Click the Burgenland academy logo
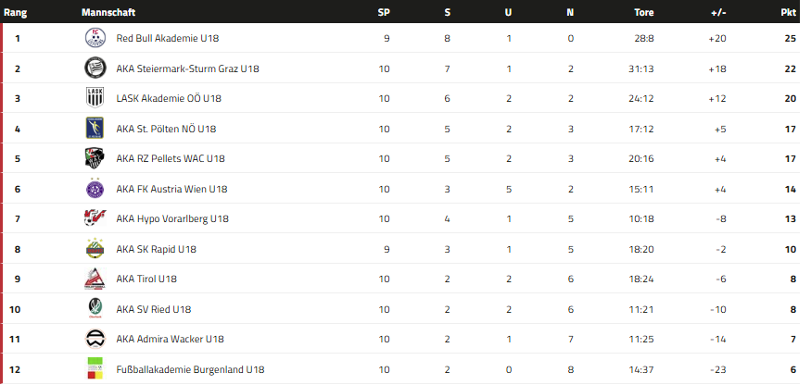Image resolution: width=811 pixels, height=385 pixels. coord(95,369)
